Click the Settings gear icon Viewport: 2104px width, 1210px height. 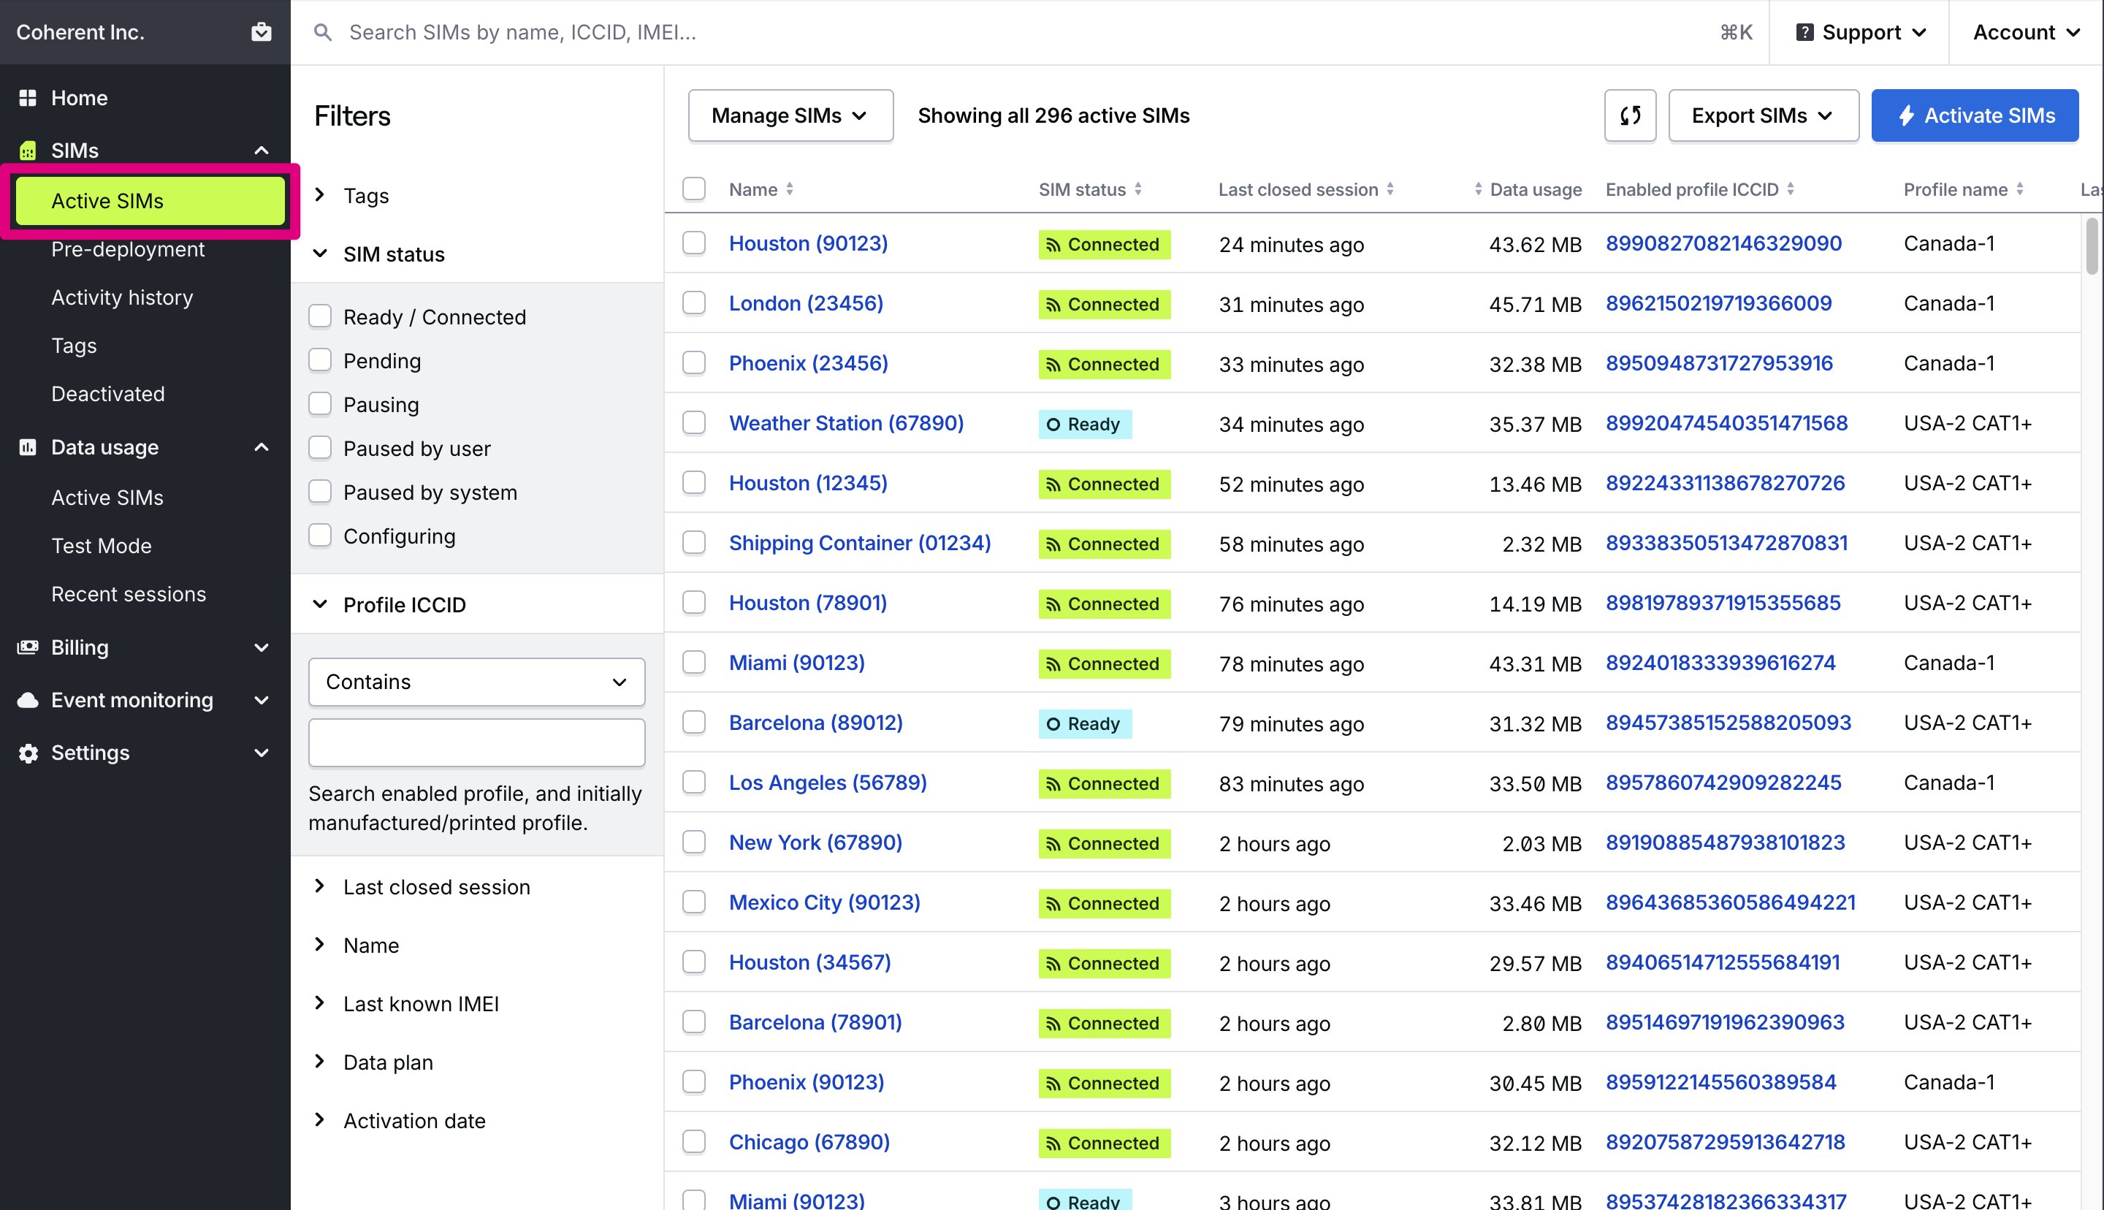(x=28, y=753)
